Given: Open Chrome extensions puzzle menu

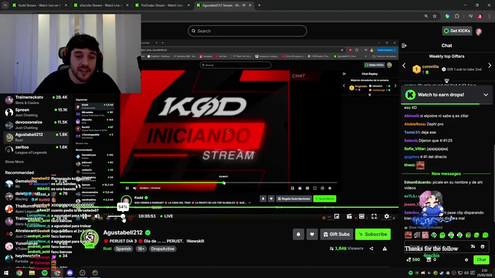Looking at the screenshot, I should (457, 16).
